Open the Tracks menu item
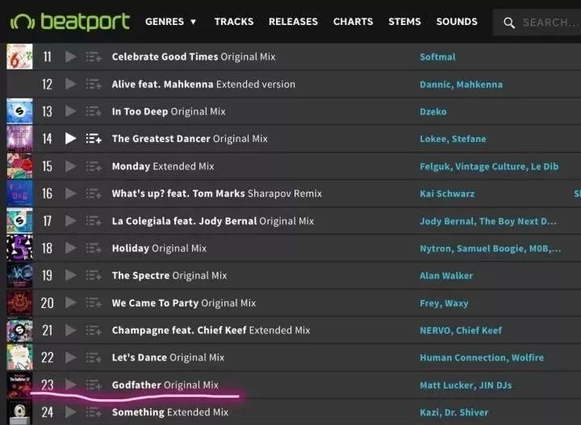The image size is (581, 425). [x=234, y=22]
